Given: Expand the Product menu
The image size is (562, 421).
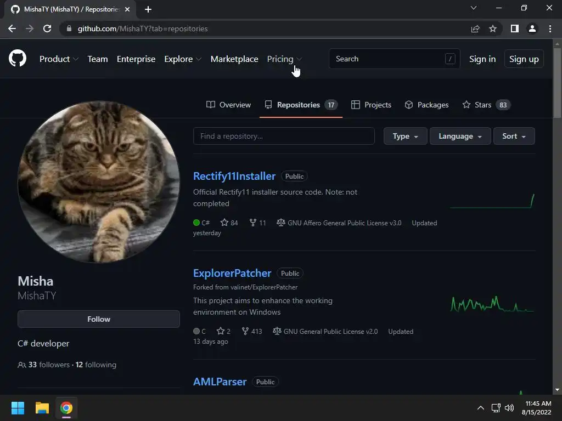Looking at the screenshot, I should [x=59, y=59].
